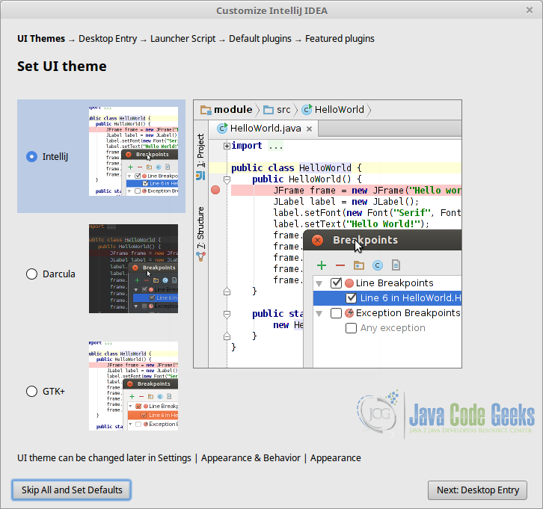Click Skip All and Set Defaults

pos(72,490)
